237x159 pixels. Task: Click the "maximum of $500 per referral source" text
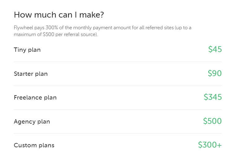[55, 35]
